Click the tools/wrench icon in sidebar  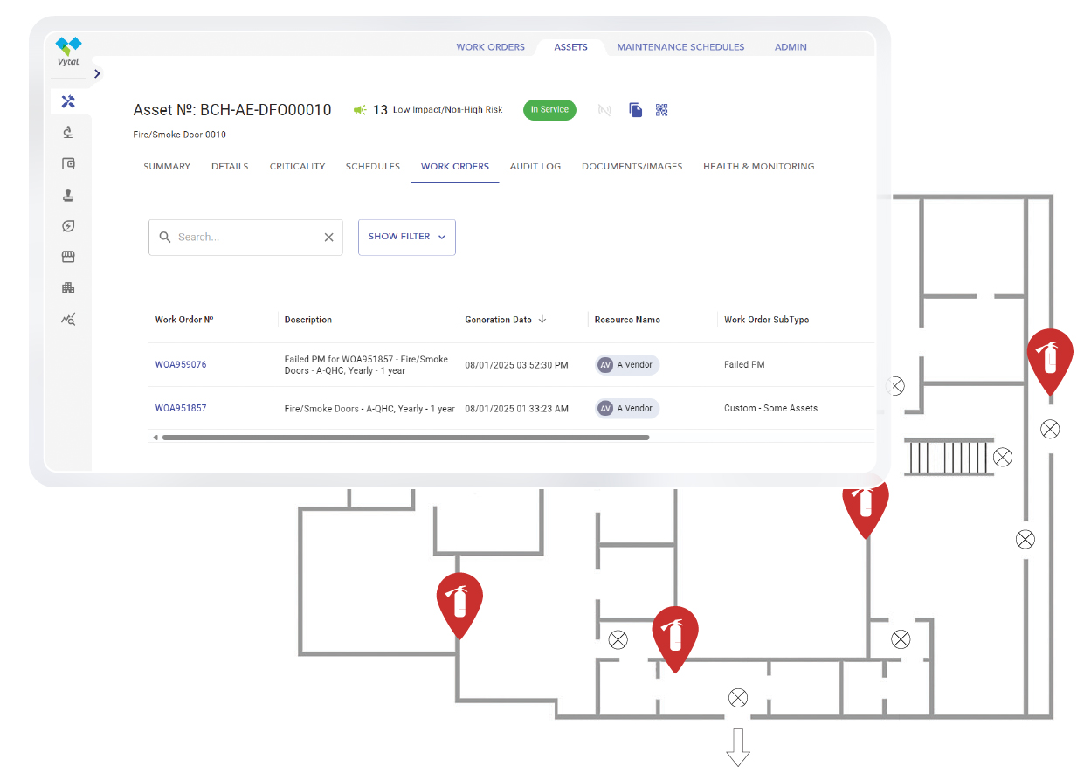(x=68, y=101)
